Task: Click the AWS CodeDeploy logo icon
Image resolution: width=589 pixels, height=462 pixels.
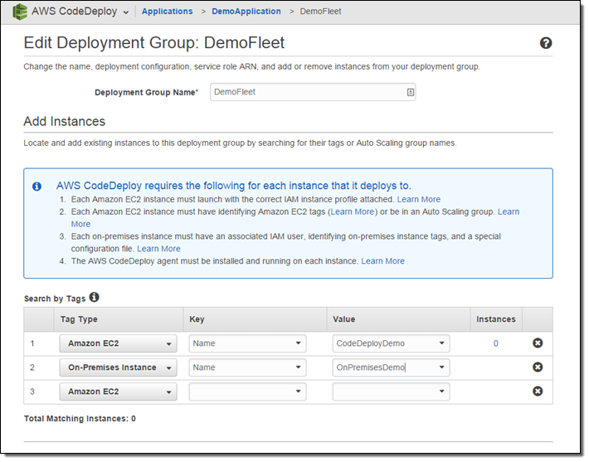Action: pyautogui.click(x=20, y=12)
